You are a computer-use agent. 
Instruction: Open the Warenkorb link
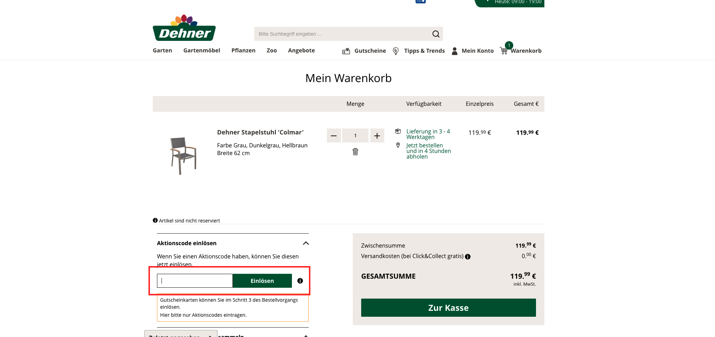526,51
